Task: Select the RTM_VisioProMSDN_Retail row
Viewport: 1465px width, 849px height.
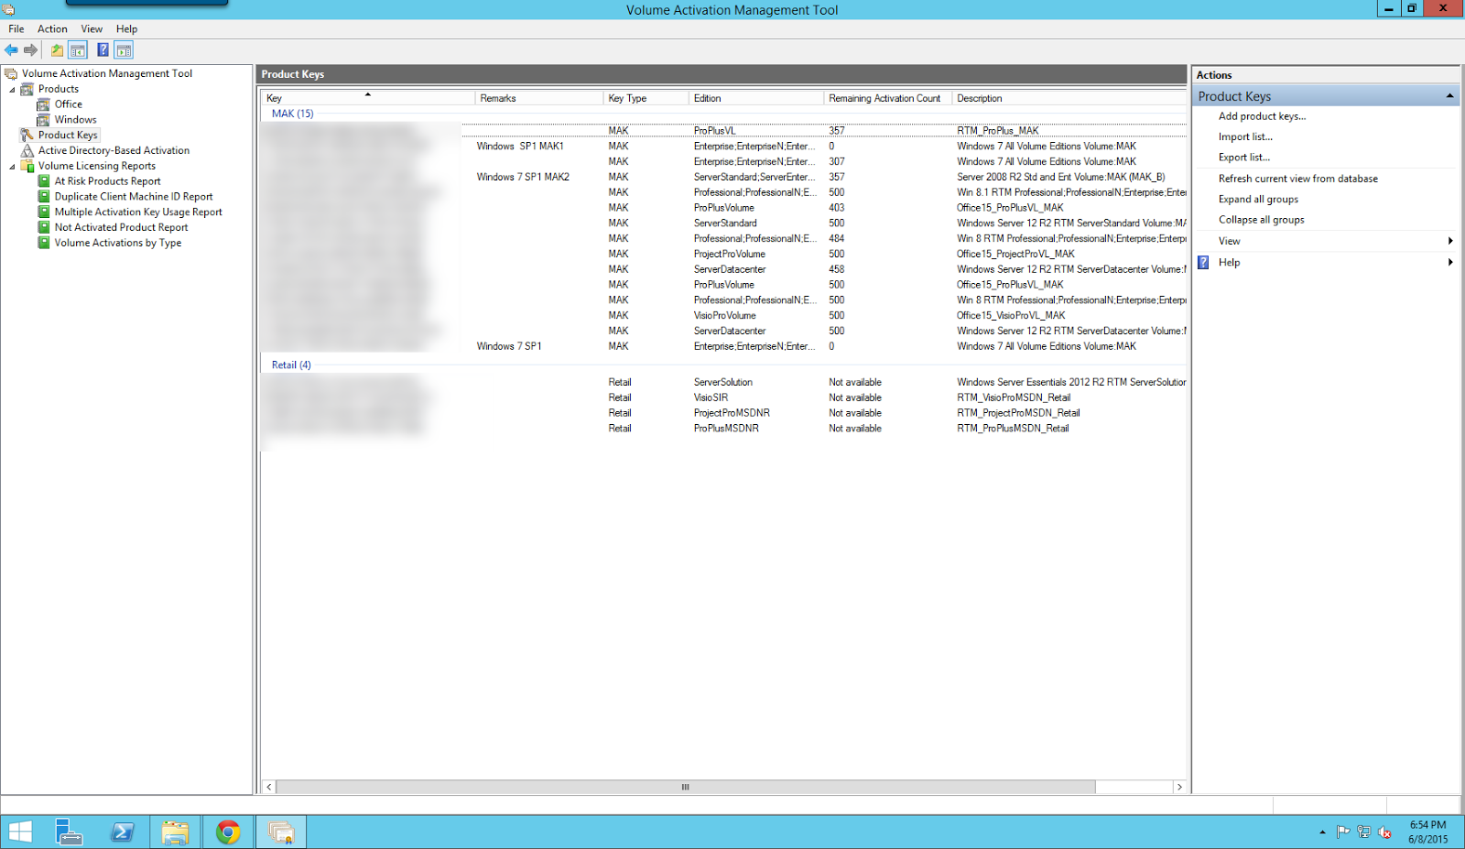Action: (723, 398)
